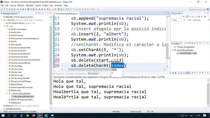Screen dimensions: 210x118
Task: Click the Pin Console icon
Action: 193,73
